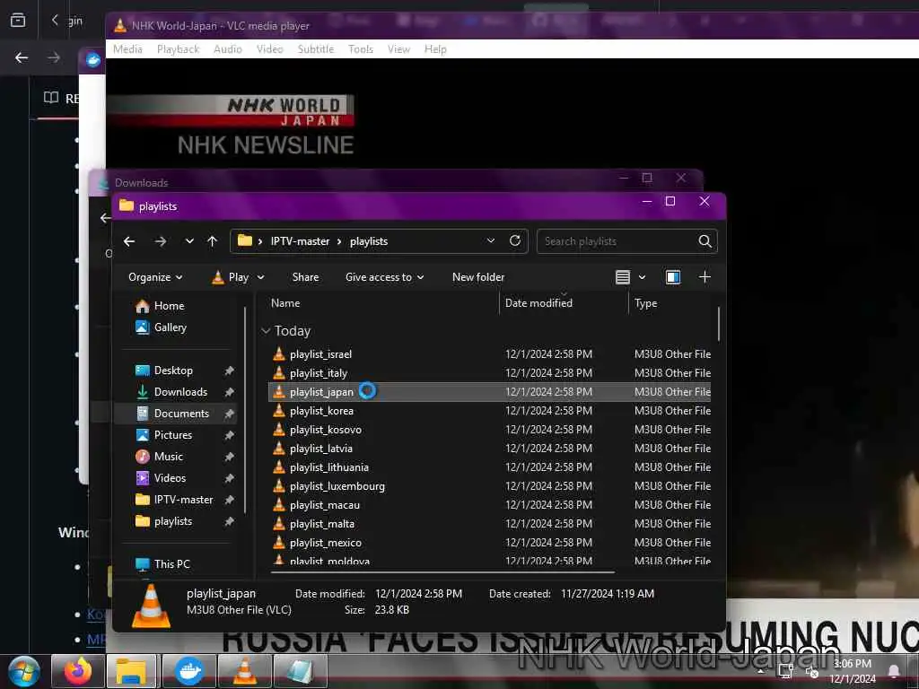Open the VLC Tools menu
919x689 pixels.
361,49
